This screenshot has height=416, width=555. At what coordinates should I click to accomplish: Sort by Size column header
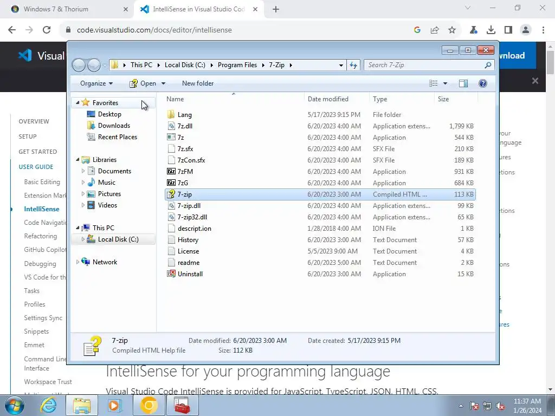[456, 99]
